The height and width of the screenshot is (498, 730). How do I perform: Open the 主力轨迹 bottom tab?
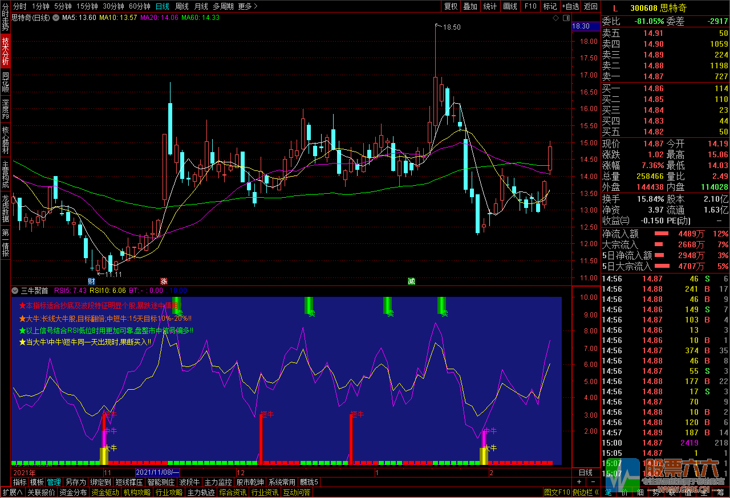pyautogui.click(x=201, y=492)
